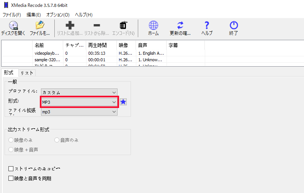The image size is (304, 193).
Task: Click the 名前 column header
Action: click(x=48, y=45)
